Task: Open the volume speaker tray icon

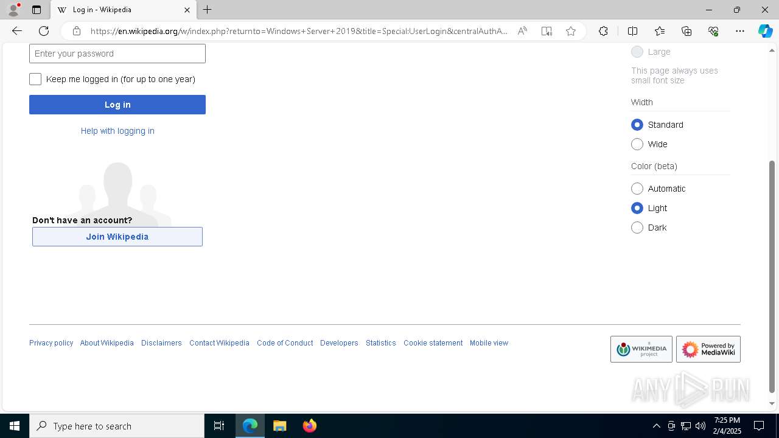Action: (700, 426)
